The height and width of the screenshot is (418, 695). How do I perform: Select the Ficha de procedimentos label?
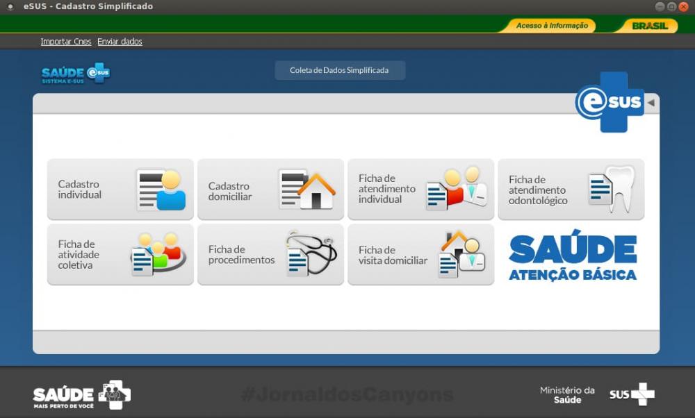click(242, 255)
